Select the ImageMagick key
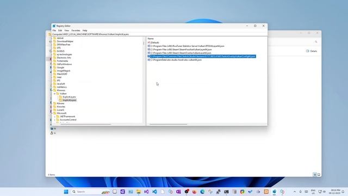Viewport: 348px width, 196px height. [64, 71]
